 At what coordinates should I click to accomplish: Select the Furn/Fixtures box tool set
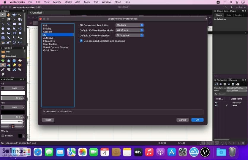tap(20, 65)
